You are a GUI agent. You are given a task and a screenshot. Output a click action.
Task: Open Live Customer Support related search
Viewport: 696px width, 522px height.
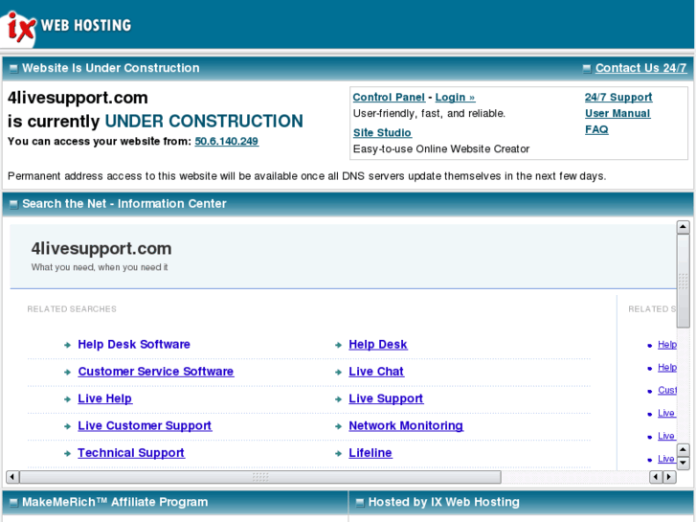coord(145,425)
